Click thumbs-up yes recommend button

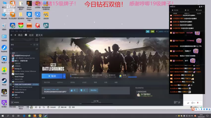tap(74, 90)
